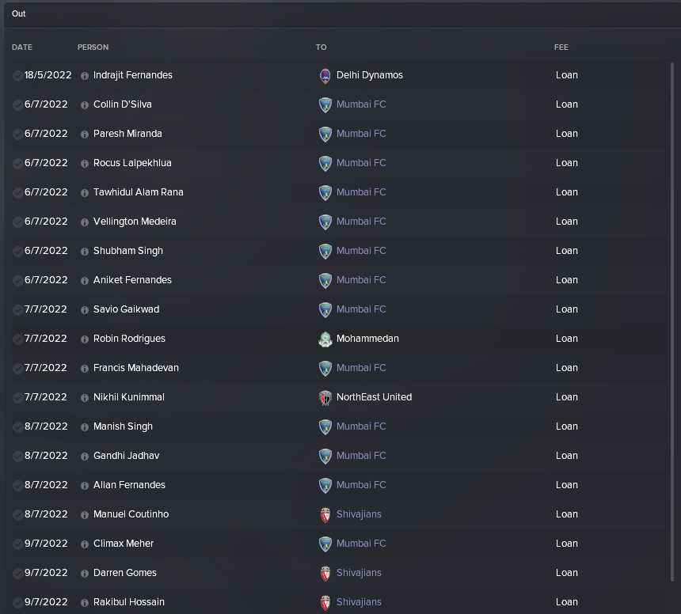Click the Delhi Dynamos club badge

(325, 75)
